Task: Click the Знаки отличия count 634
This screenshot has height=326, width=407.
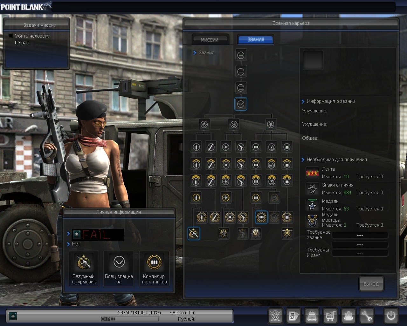Action: point(348,193)
